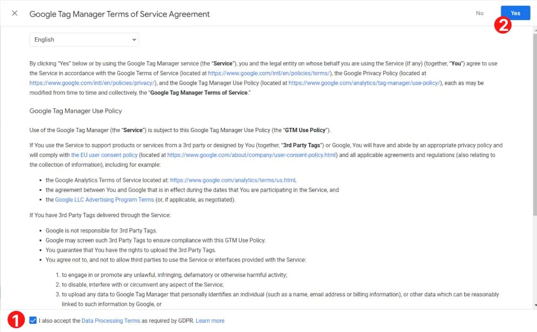Uncheck the Data Processing Terms checkbox

(33, 320)
